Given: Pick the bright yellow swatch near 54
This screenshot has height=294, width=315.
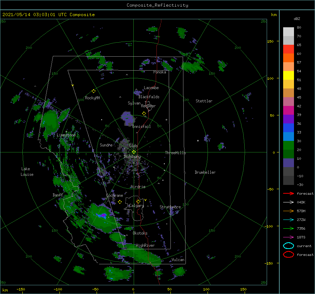Looking at the screenshot, I should point(288,75).
